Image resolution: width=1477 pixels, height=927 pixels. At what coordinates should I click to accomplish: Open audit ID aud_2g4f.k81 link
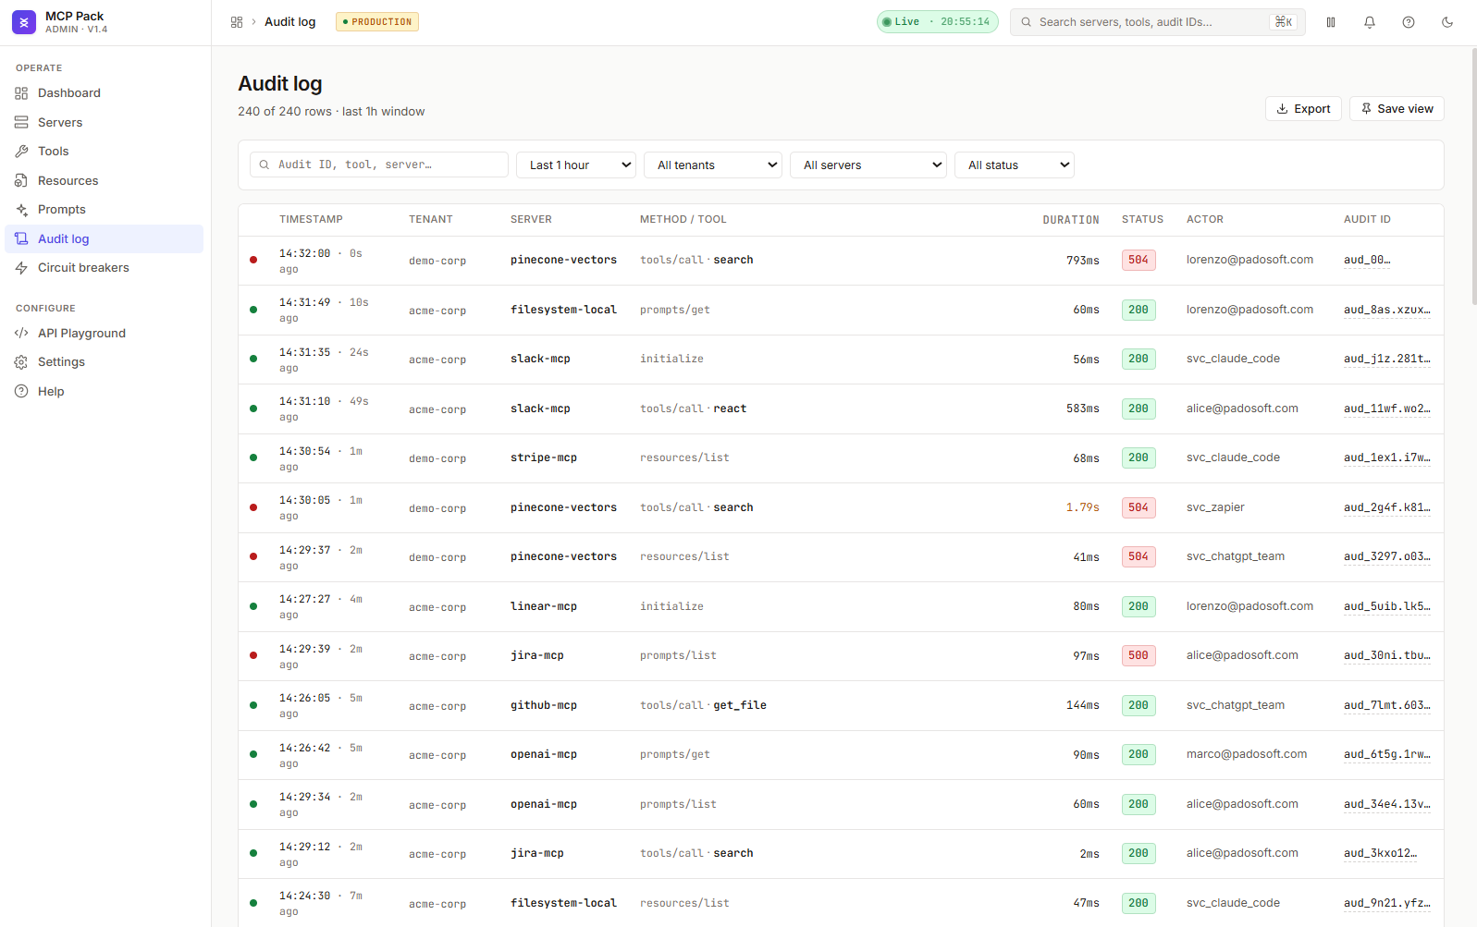click(1386, 507)
